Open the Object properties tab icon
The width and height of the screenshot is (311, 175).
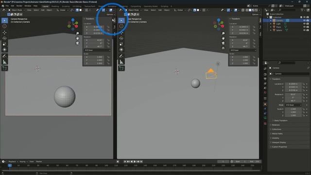[x=265, y=104]
